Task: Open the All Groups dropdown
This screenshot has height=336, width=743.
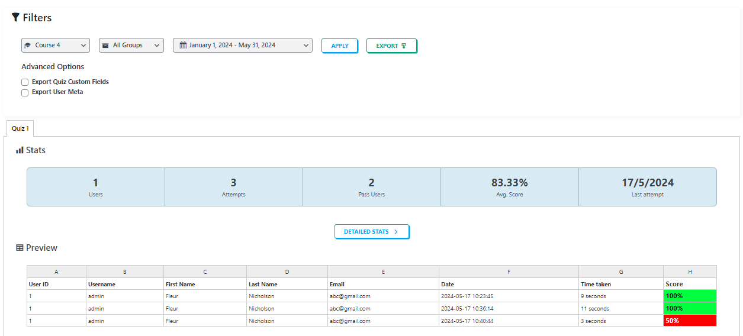Action: click(131, 46)
